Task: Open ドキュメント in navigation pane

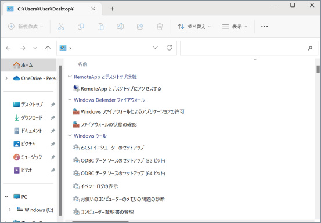Action: [32, 131]
